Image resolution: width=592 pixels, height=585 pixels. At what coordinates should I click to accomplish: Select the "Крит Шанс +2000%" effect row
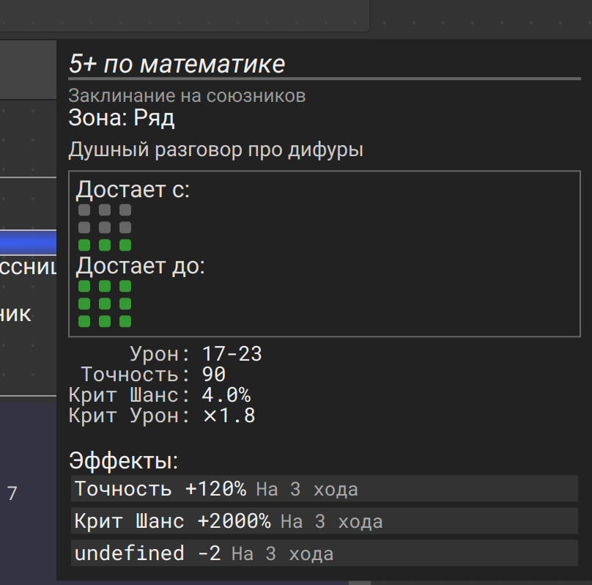[325, 520]
